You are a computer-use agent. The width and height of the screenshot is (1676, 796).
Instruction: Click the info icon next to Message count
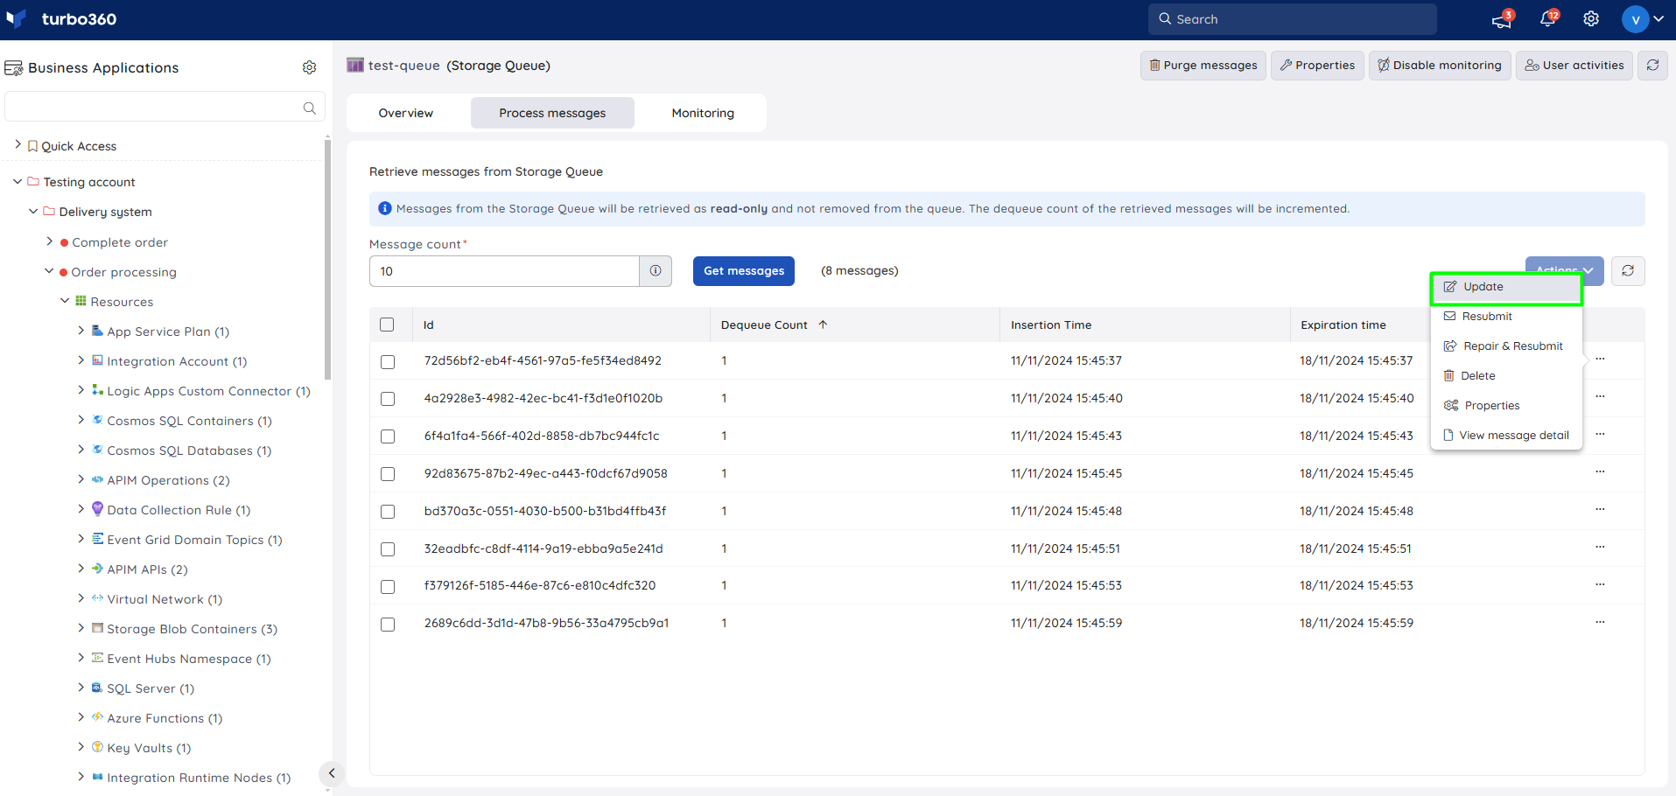(x=656, y=271)
